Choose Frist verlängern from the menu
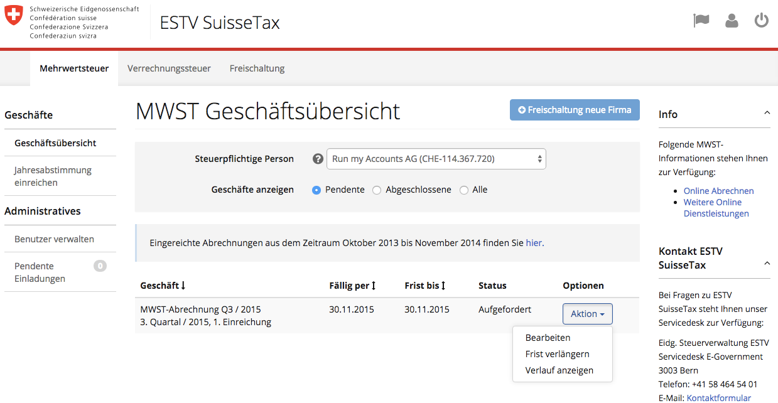Viewport: 778px width, 403px height. coord(558,353)
